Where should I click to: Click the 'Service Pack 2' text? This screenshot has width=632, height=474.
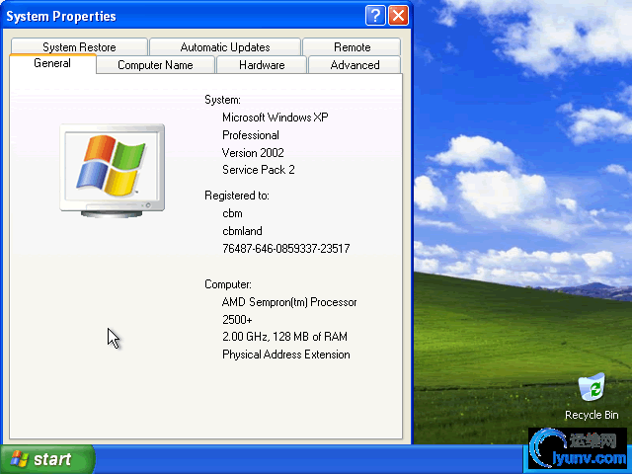click(x=259, y=170)
